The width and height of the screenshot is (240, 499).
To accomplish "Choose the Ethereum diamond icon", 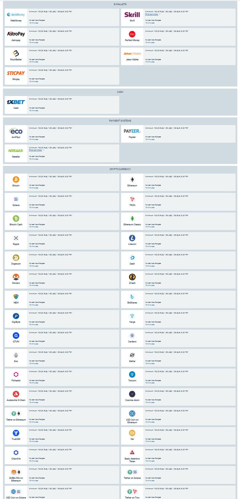I will click(x=132, y=180).
